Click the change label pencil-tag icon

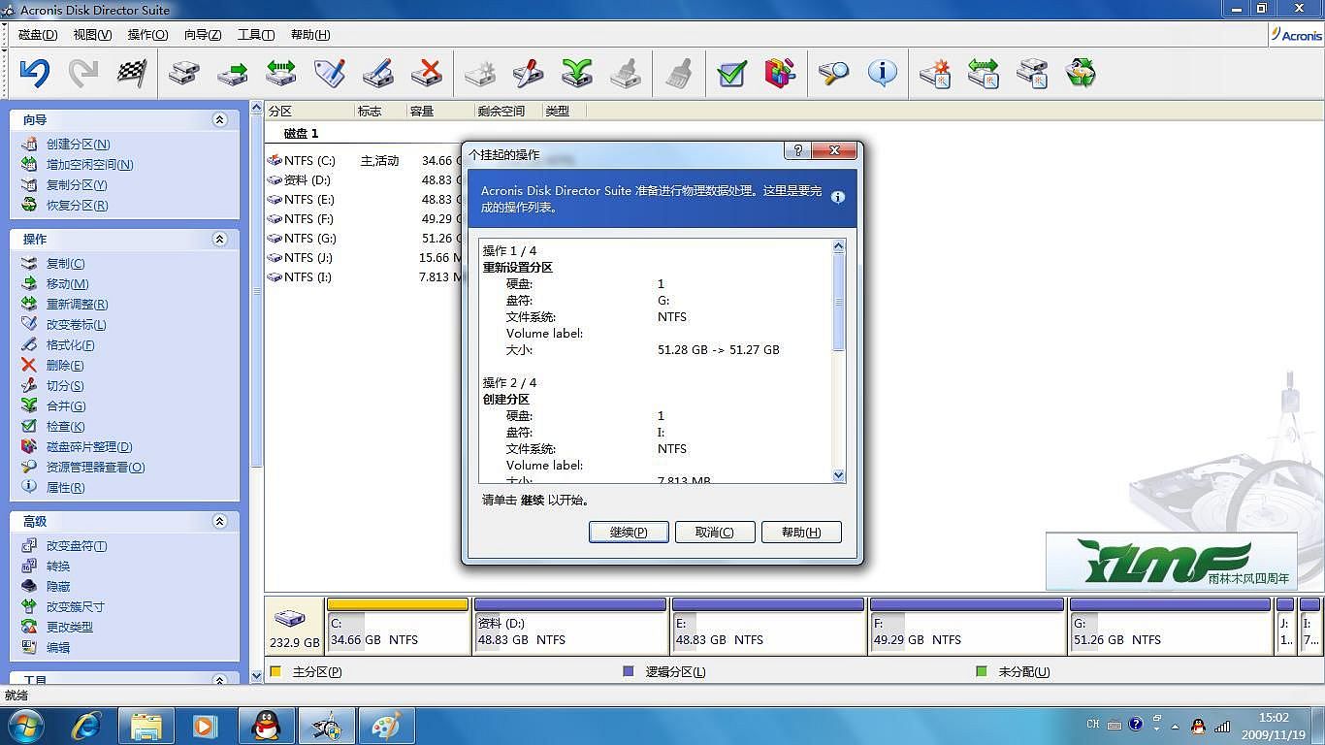pos(329,73)
